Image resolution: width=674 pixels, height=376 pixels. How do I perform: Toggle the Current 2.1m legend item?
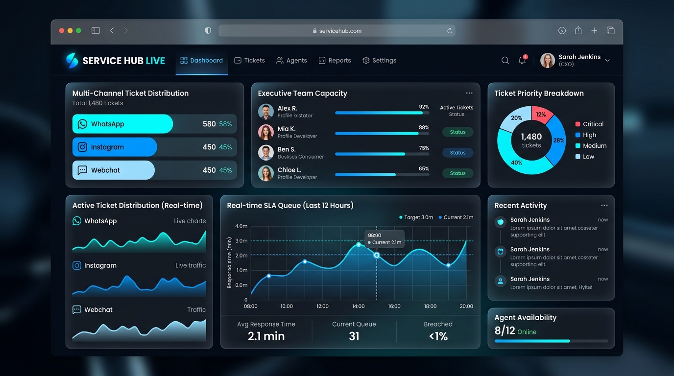click(x=456, y=217)
